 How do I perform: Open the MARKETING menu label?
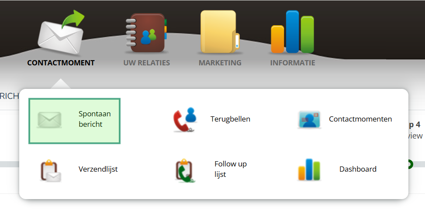coord(220,63)
